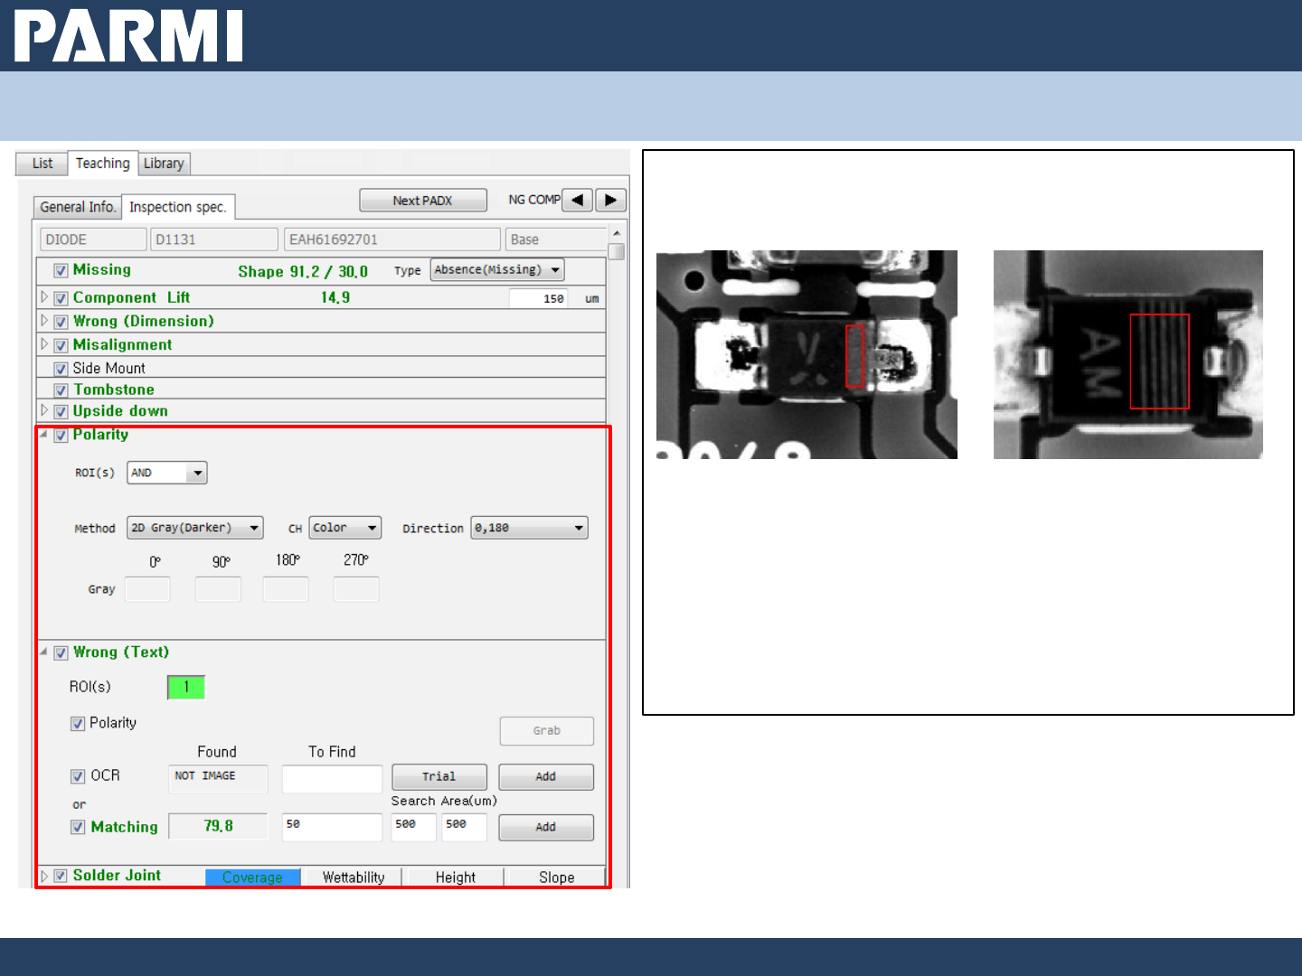Toggle the Matching checkbox
This screenshot has height=976, width=1302.
click(78, 827)
